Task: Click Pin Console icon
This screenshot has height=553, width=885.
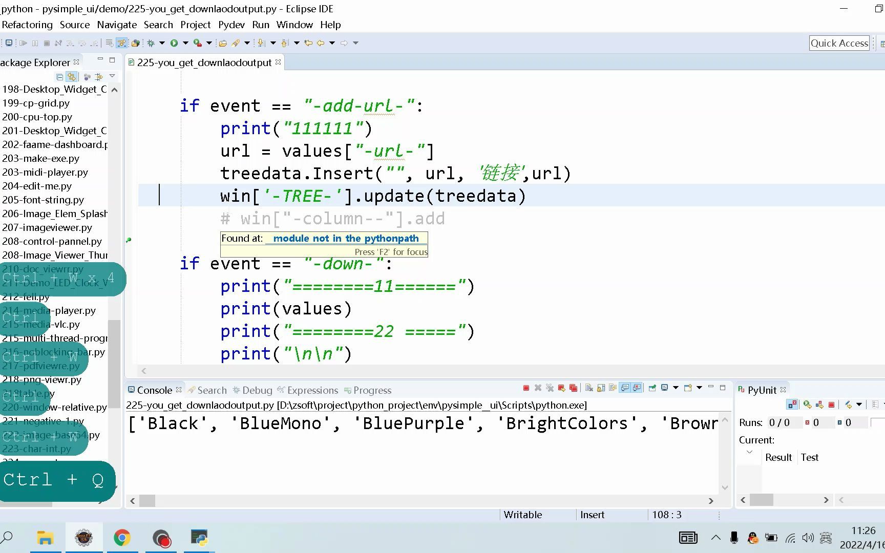Action: pos(652,388)
